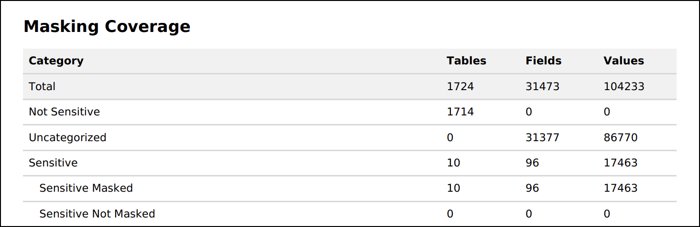Select the Not Sensitive row label

pyautogui.click(x=64, y=112)
